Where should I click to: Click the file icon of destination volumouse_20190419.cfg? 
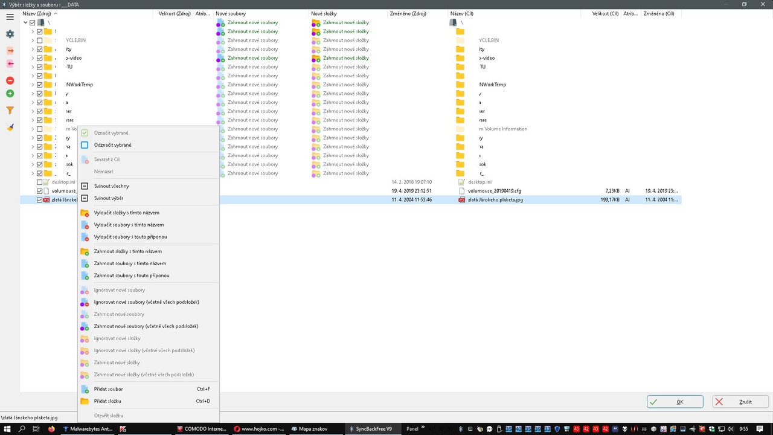coord(461,191)
